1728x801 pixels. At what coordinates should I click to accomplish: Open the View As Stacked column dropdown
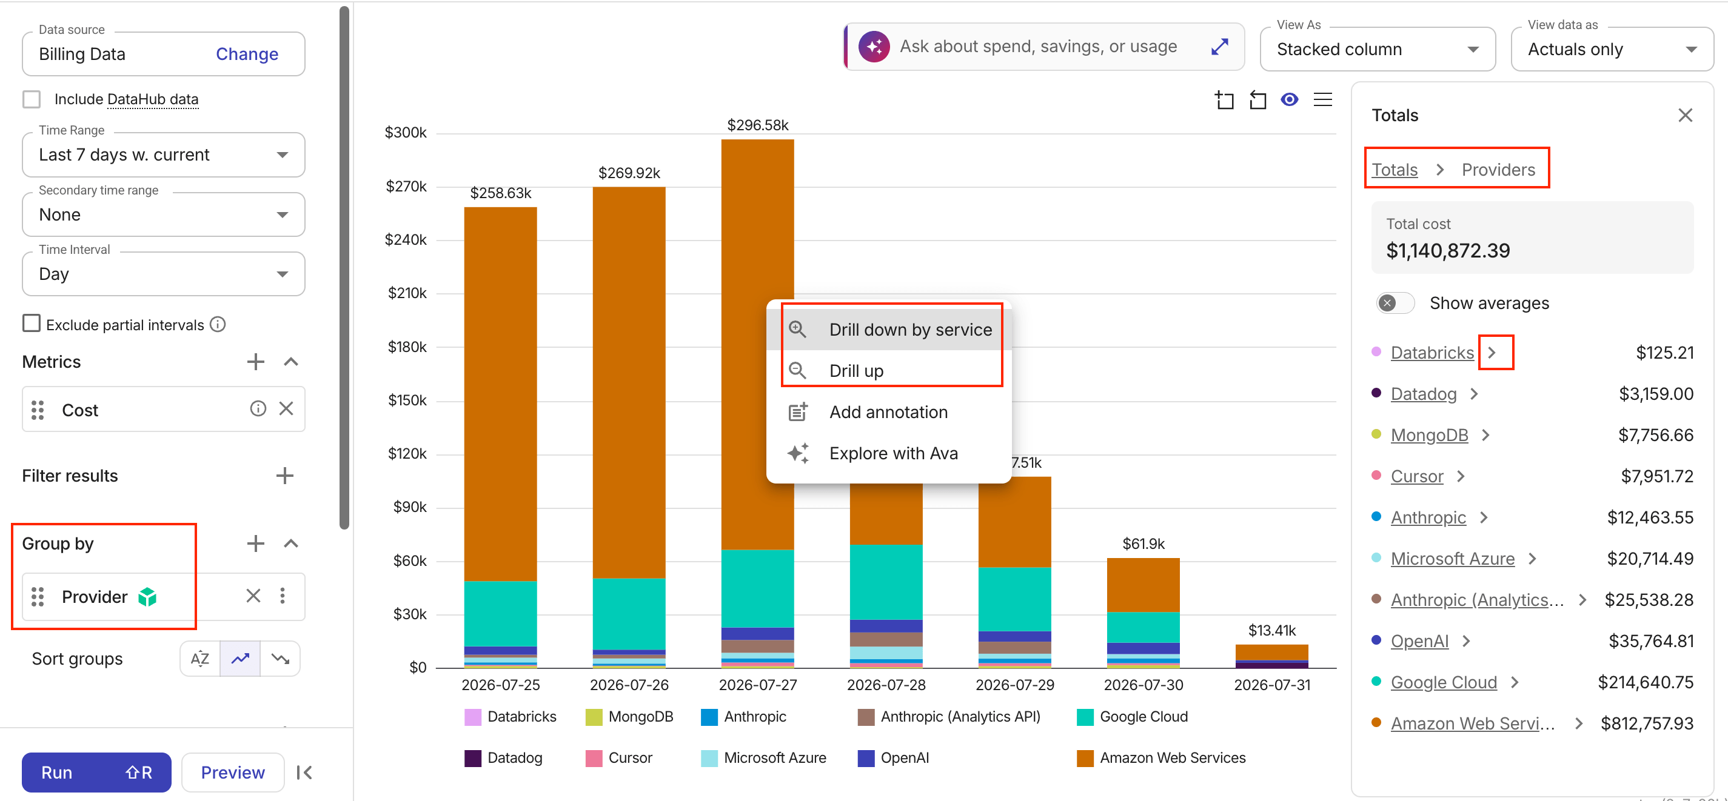[x=1378, y=49]
